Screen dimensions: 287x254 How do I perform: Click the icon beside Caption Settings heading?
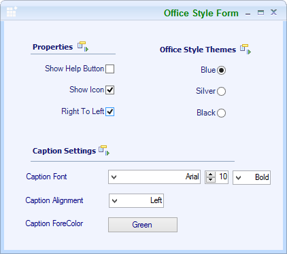tap(104, 150)
